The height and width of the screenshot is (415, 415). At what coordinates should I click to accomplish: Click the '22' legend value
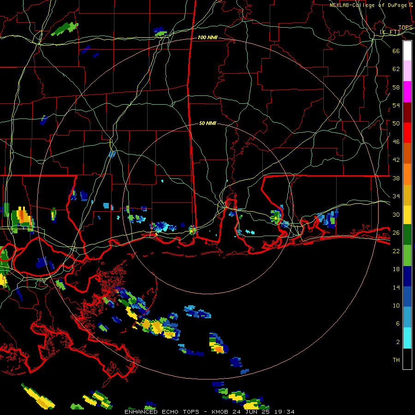coord(396,251)
